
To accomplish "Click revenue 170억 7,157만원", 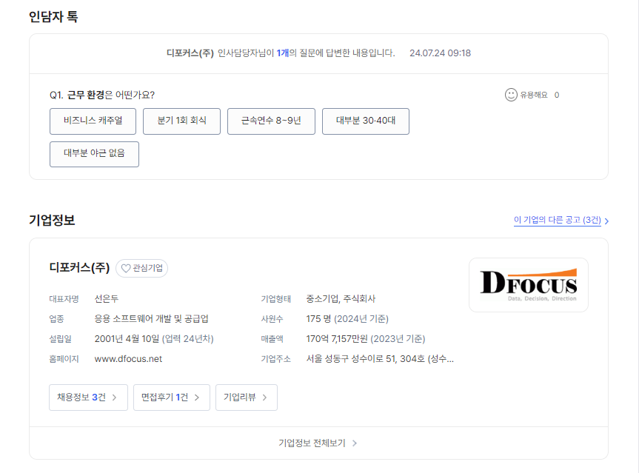I will pyautogui.click(x=337, y=339).
